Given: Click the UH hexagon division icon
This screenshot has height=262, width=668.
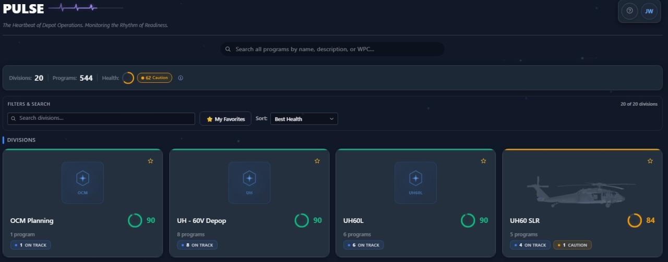Looking at the screenshot, I should pos(249,182).
